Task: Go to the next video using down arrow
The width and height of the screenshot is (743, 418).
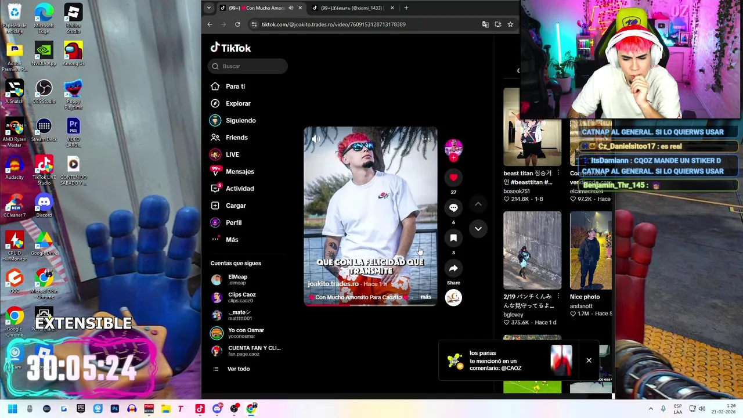Action: 478,229
